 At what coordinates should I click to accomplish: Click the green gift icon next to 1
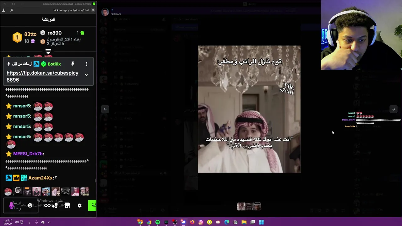pyautogui.click(x=82, y=33)
